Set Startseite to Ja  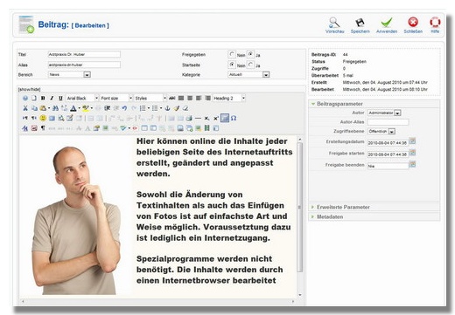pos(250,65)
